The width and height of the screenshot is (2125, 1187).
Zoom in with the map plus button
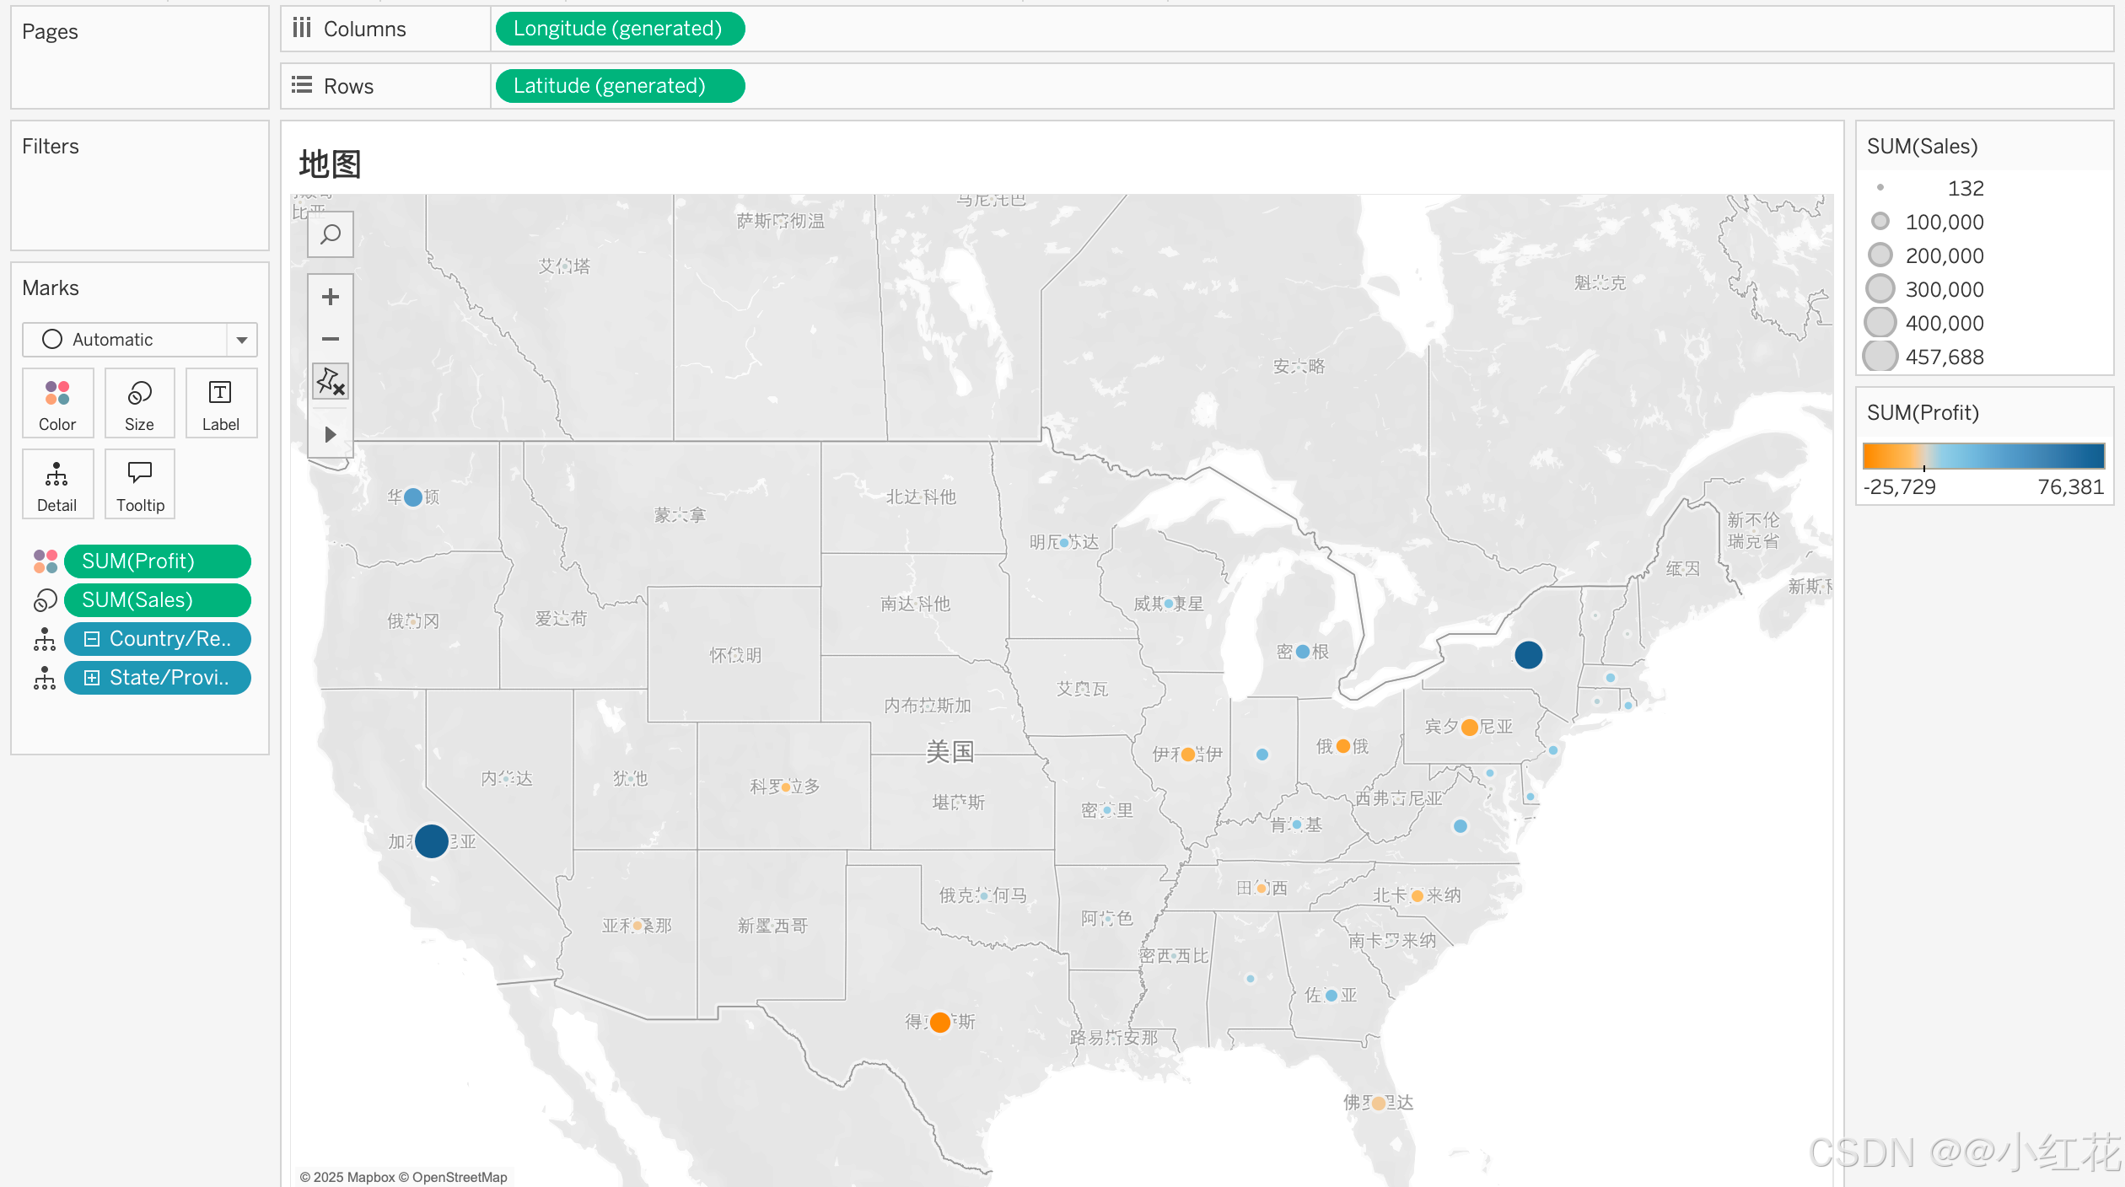tap(331, 297)
